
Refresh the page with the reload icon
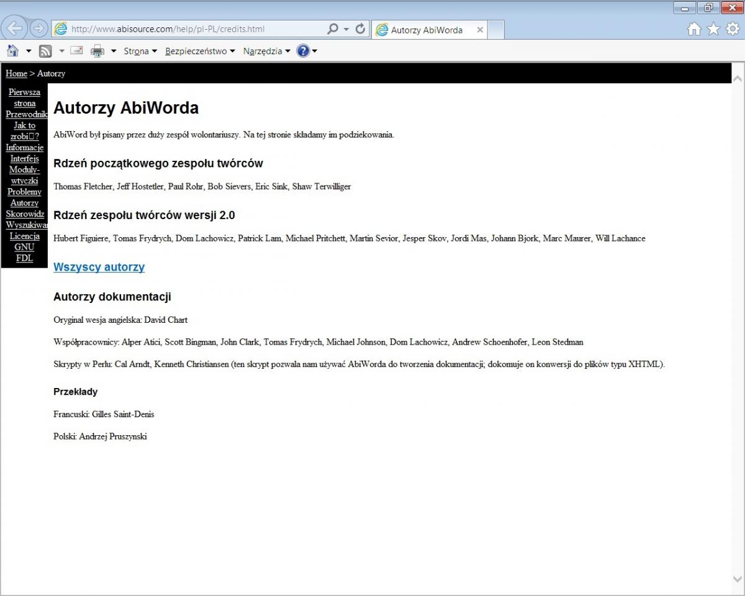(360, 29)
